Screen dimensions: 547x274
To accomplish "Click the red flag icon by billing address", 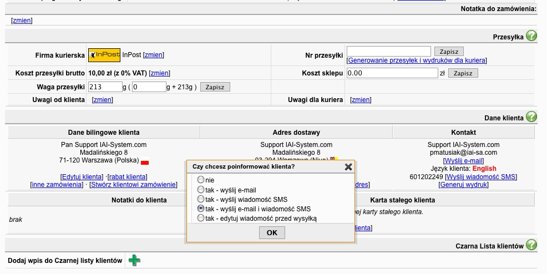I will 145,163.
